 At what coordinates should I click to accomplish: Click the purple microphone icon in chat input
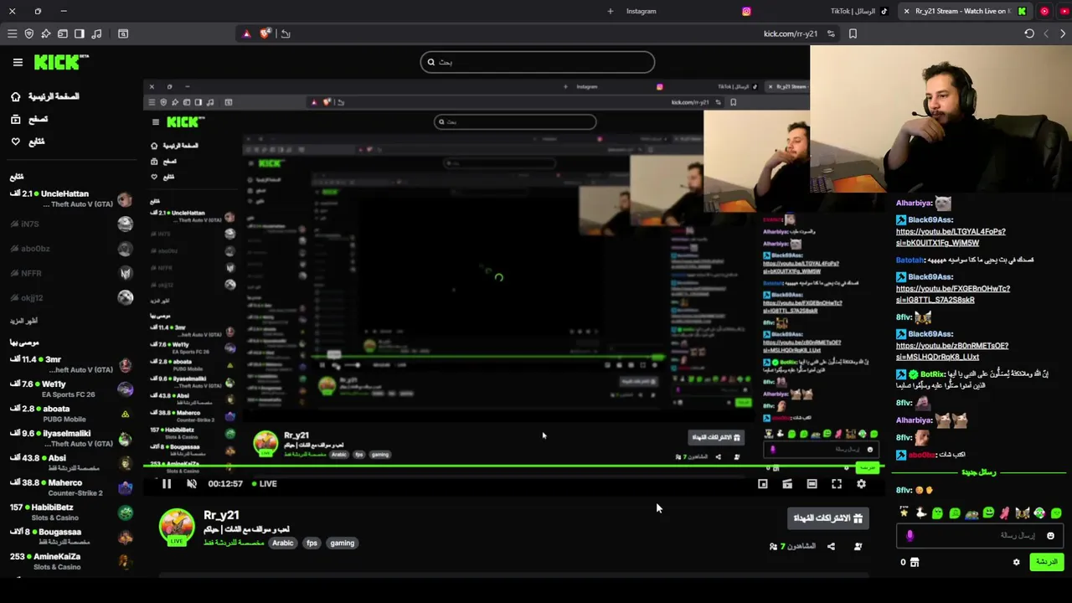pos(910,536)
